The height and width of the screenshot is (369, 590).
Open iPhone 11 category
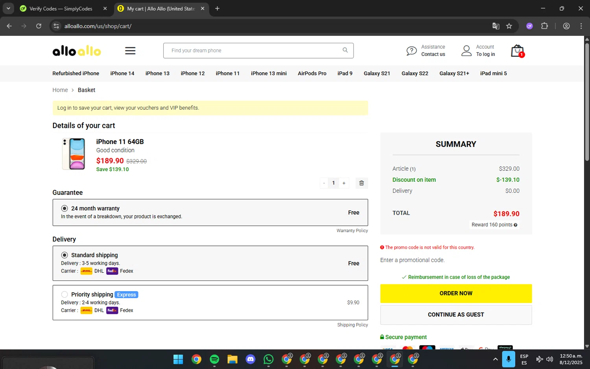(228, 74)
